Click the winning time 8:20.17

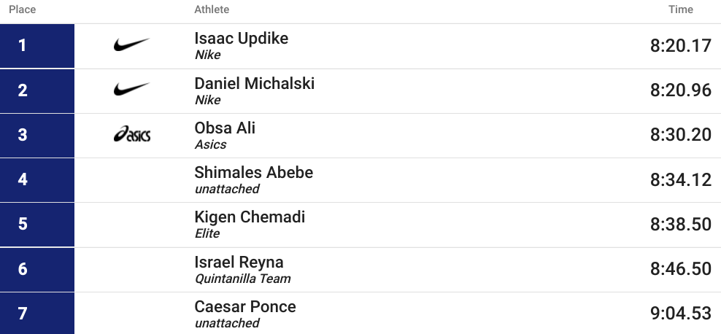[x=681, y=46]
